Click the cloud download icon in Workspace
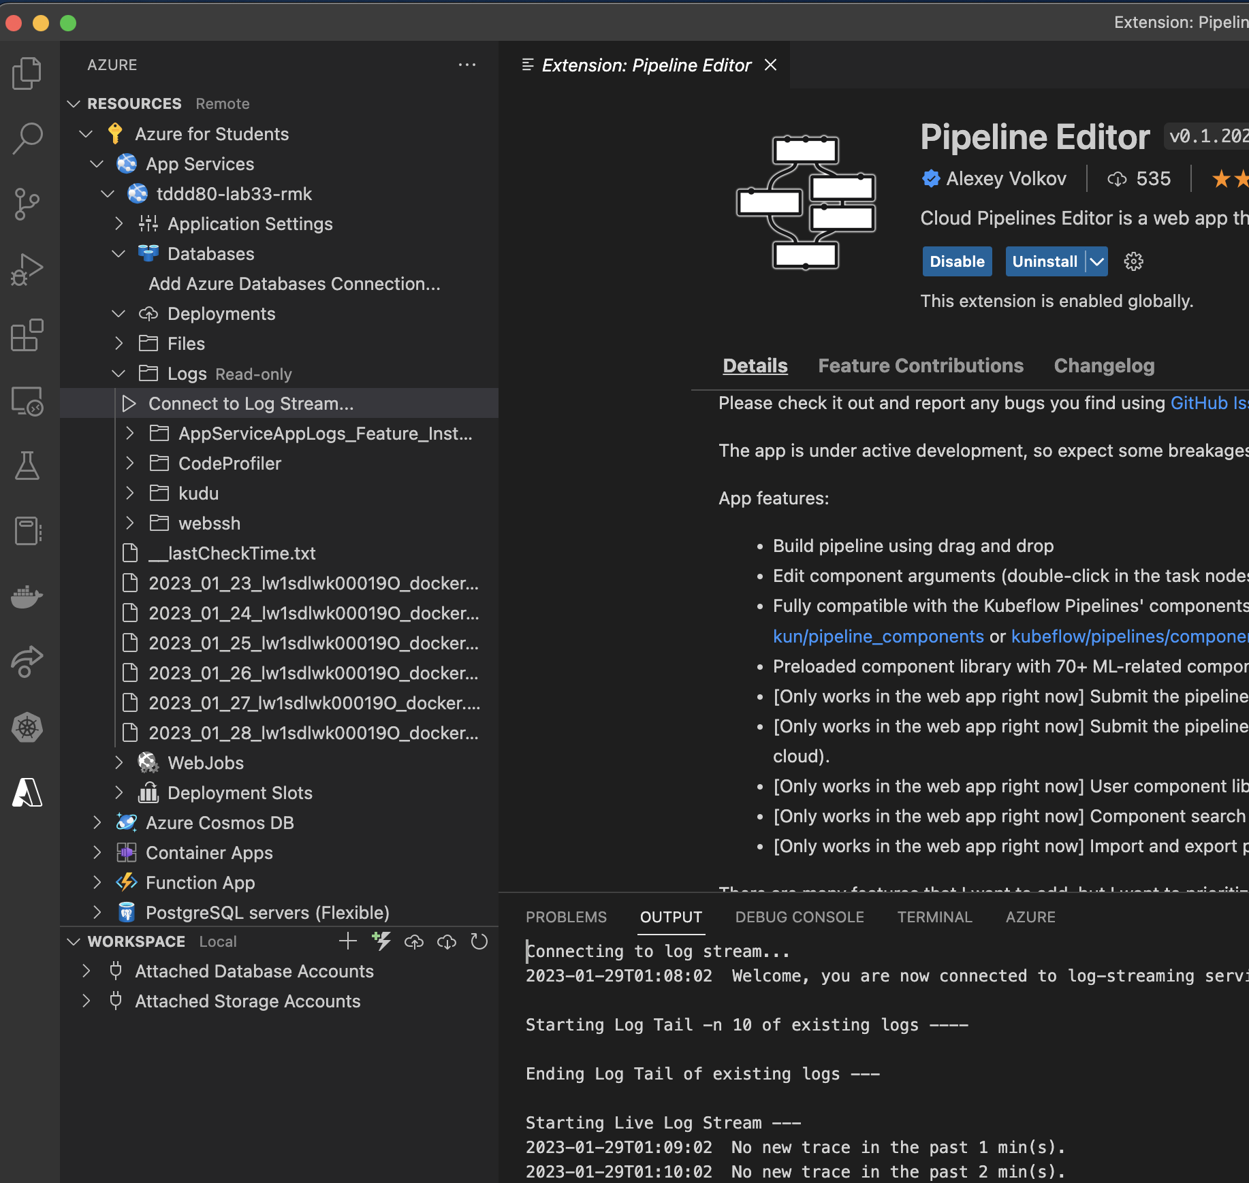This screenshot has width=1249, height=1183. click(447, 941)
